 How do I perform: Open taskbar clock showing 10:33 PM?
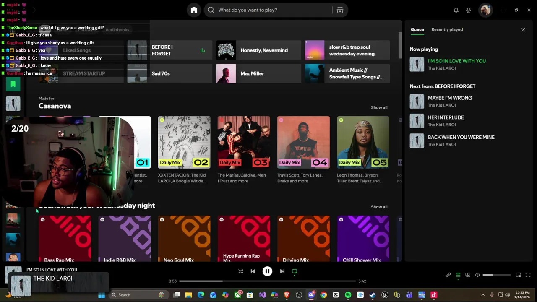click(x=522, y=295)
